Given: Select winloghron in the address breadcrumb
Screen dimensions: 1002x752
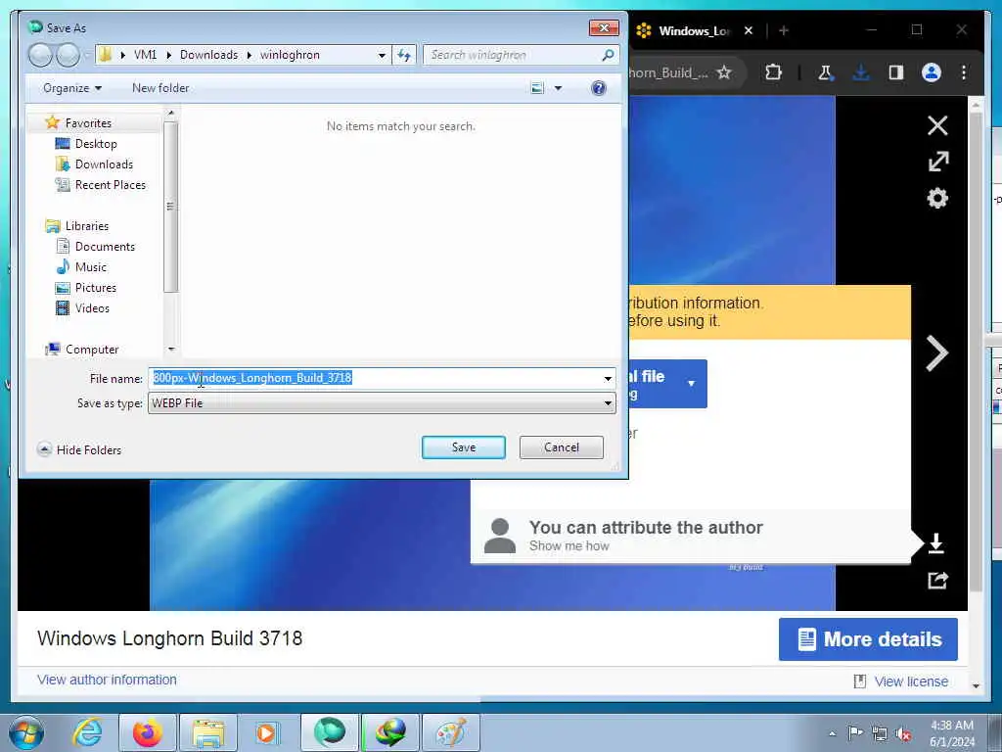Looking at the screenshot, I should tap(290, 55).
